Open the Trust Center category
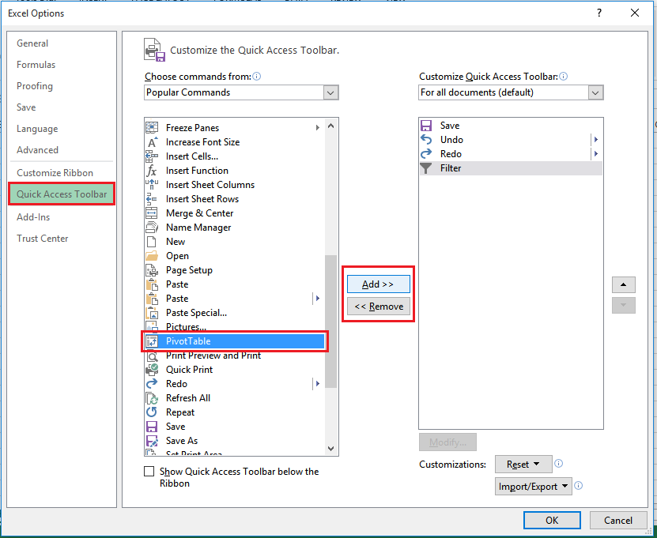The height and width of the screenshot is (538, 657). (43, 239)
